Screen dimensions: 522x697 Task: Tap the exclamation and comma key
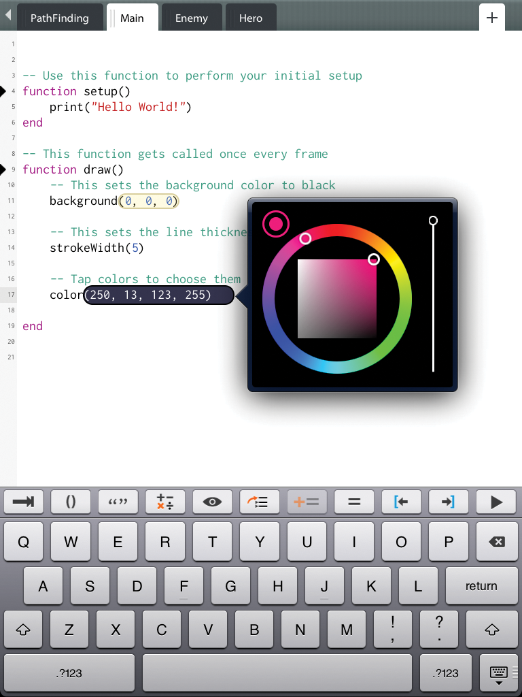pyautogui.click(x=393, y=630)
